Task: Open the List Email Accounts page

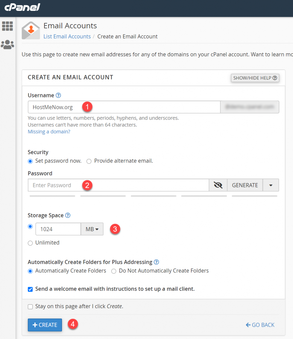Action: (67, 36)
